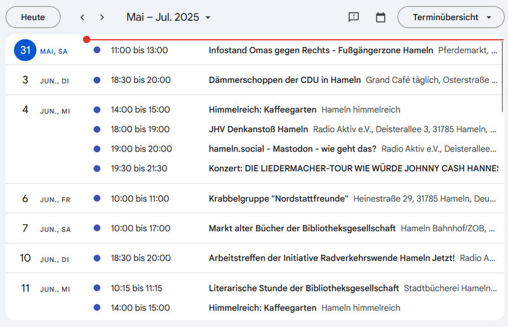This screenshot has width=508, height=327.
Task: Select date 10 Jun., Di
Action: coord(25,258)
